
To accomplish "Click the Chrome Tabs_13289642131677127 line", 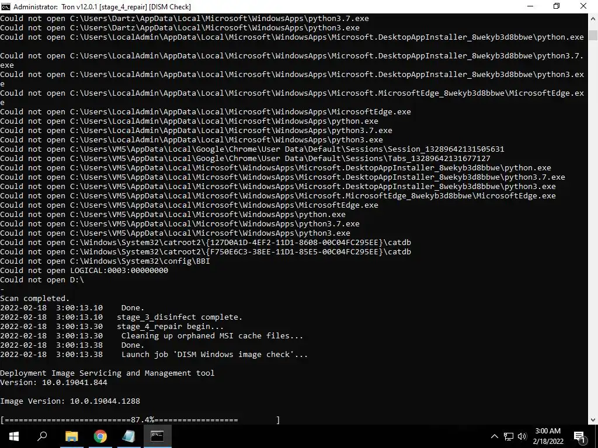I will [245, 159].
